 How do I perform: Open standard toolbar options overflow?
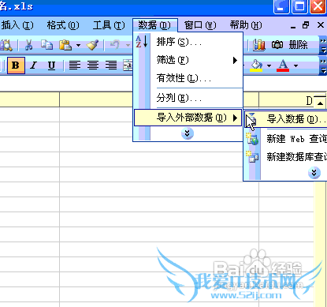click(x=323, y=46)
